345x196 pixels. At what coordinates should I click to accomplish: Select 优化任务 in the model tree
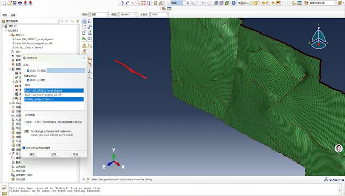(20, 179)
